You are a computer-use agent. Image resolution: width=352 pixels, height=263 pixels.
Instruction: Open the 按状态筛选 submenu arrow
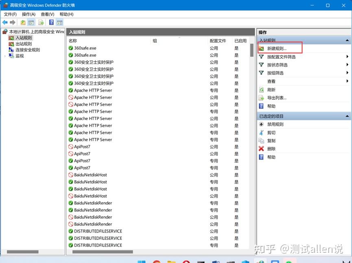[347, 65]
